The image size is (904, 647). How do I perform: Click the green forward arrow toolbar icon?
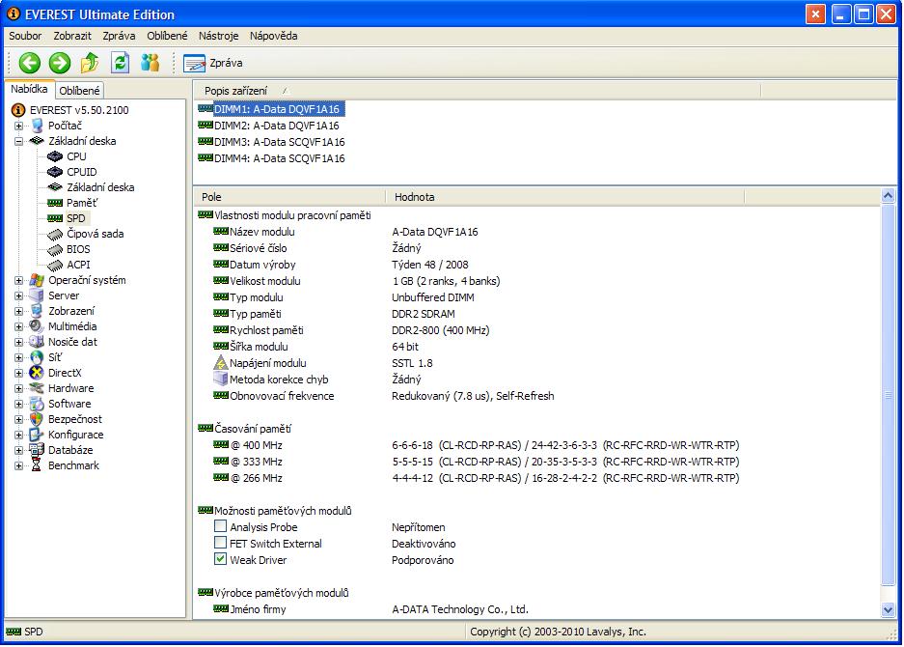pyautogui.click(x=60, y=63)
